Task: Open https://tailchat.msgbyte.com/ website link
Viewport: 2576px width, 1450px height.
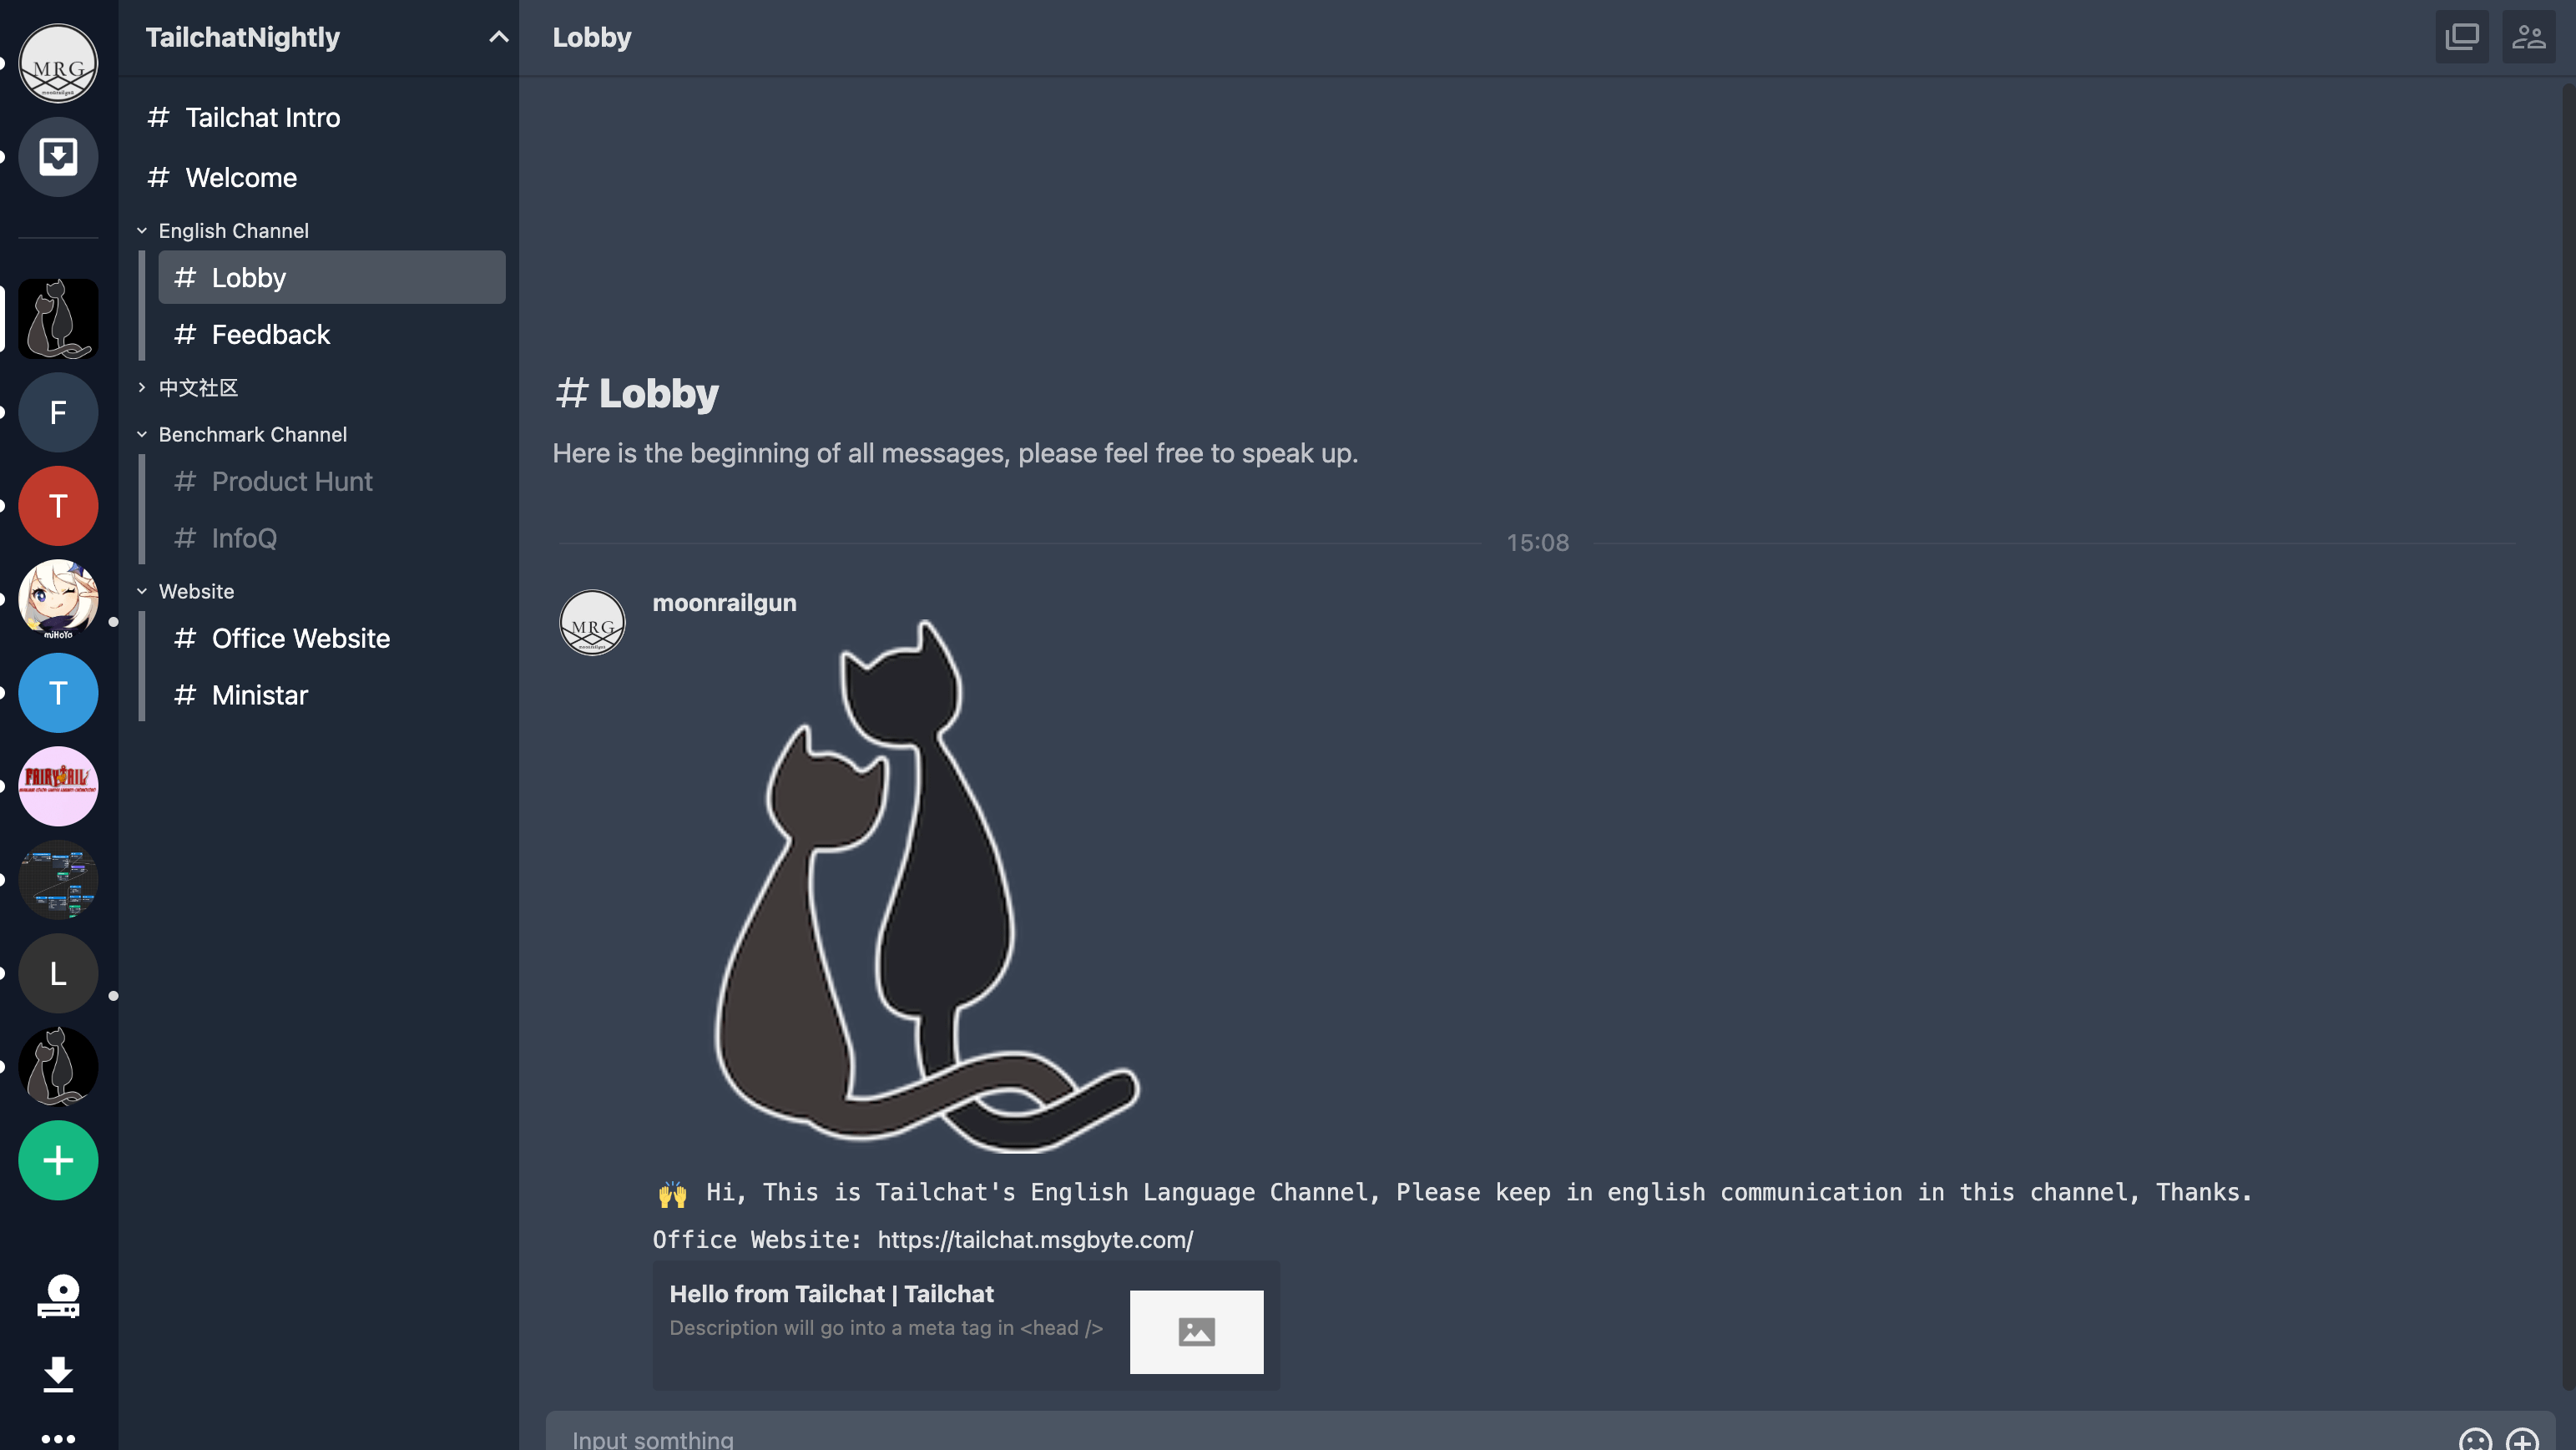Action: 1035,1238
